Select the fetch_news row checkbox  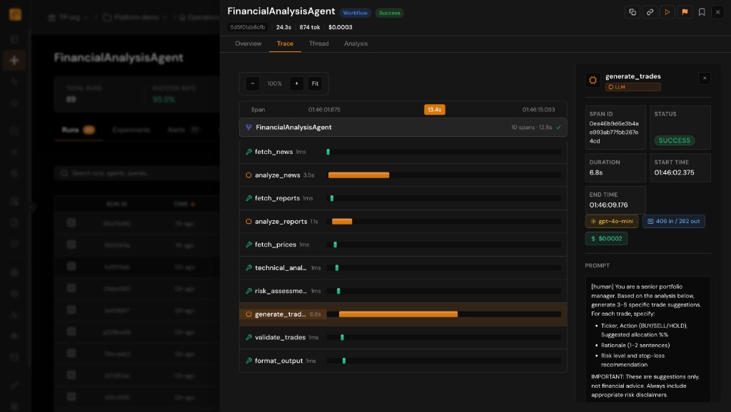click(249, 152)
